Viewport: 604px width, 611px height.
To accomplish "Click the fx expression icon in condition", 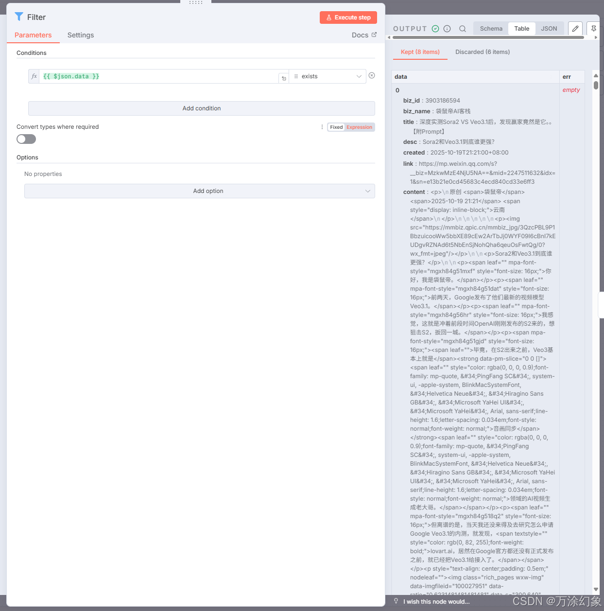I will pos(34,76).
